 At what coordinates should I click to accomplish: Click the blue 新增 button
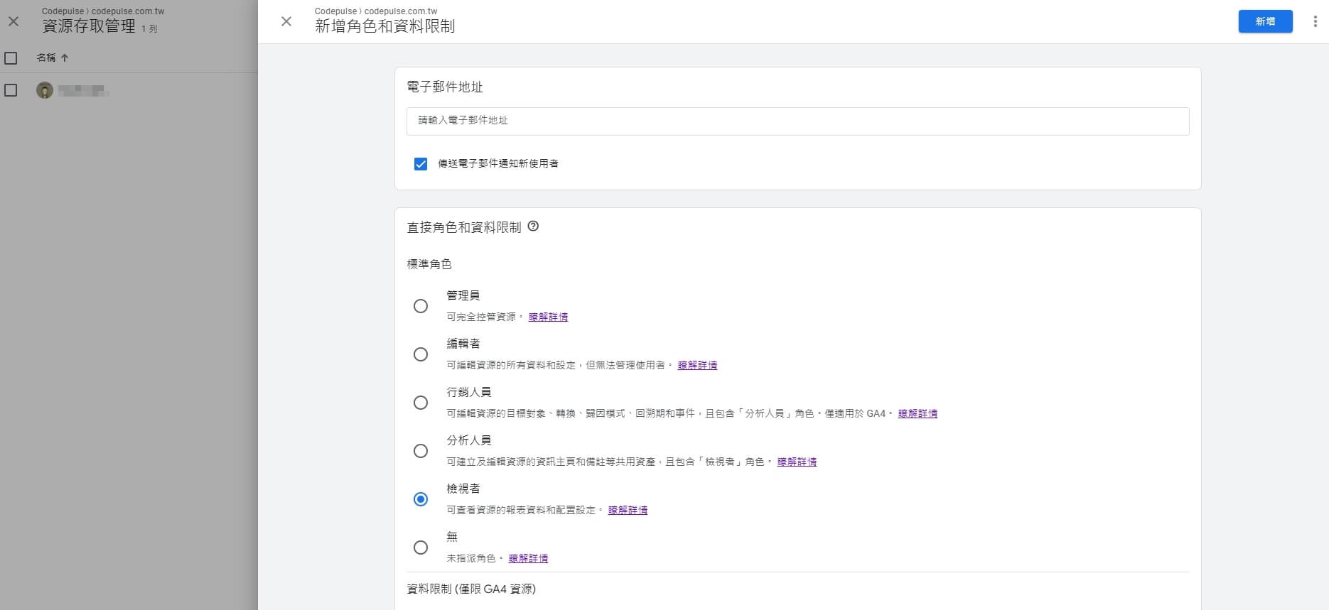(x=1265, y=21)
